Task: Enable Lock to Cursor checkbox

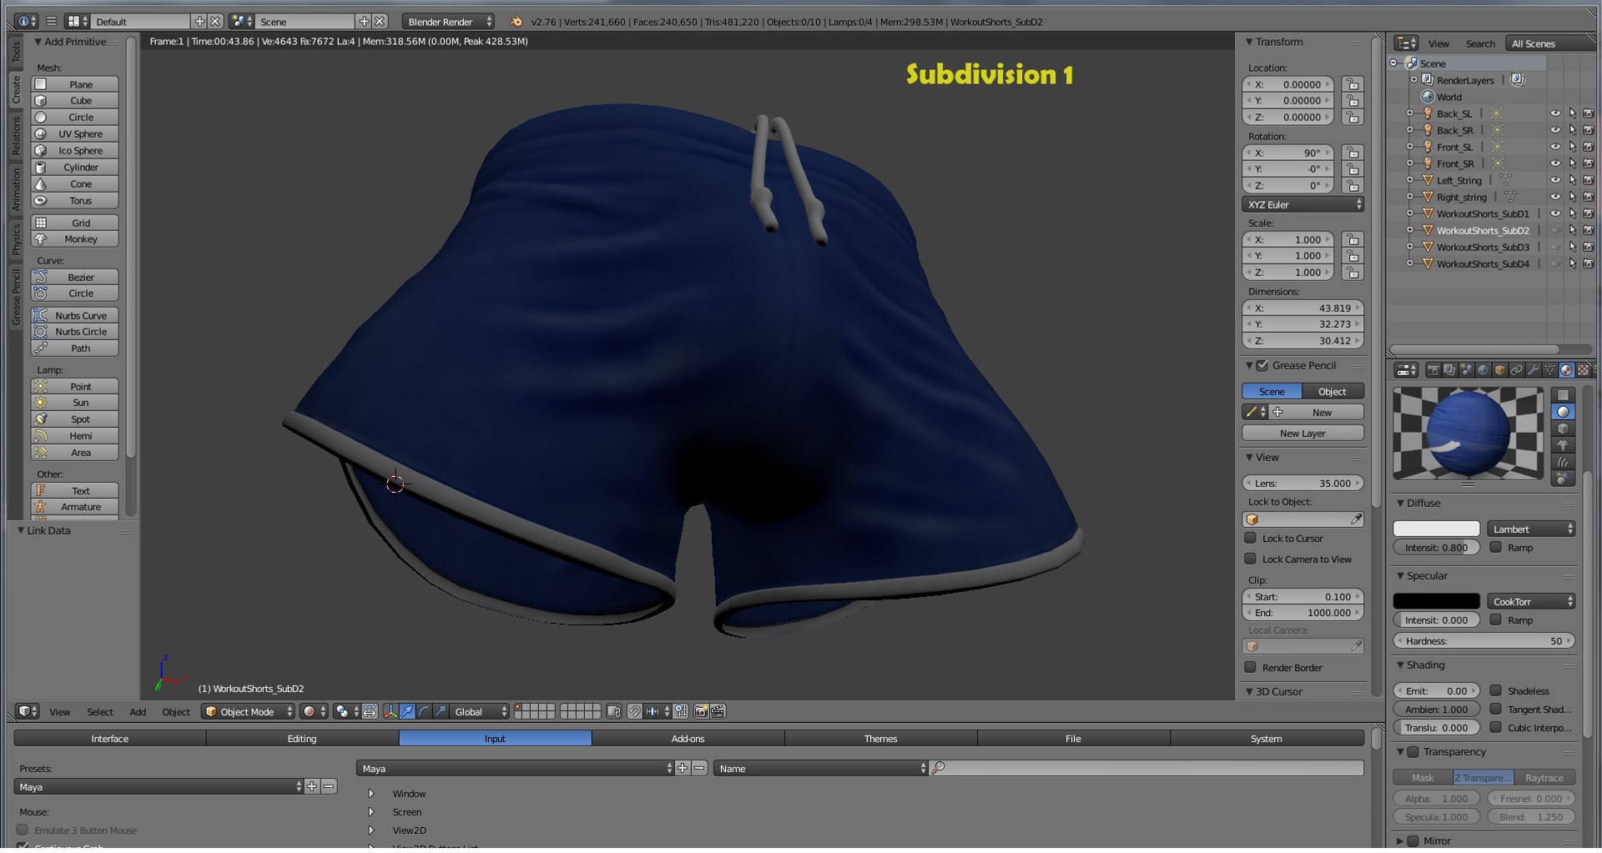Action: pyautogui.click(x=1250, y=539)
